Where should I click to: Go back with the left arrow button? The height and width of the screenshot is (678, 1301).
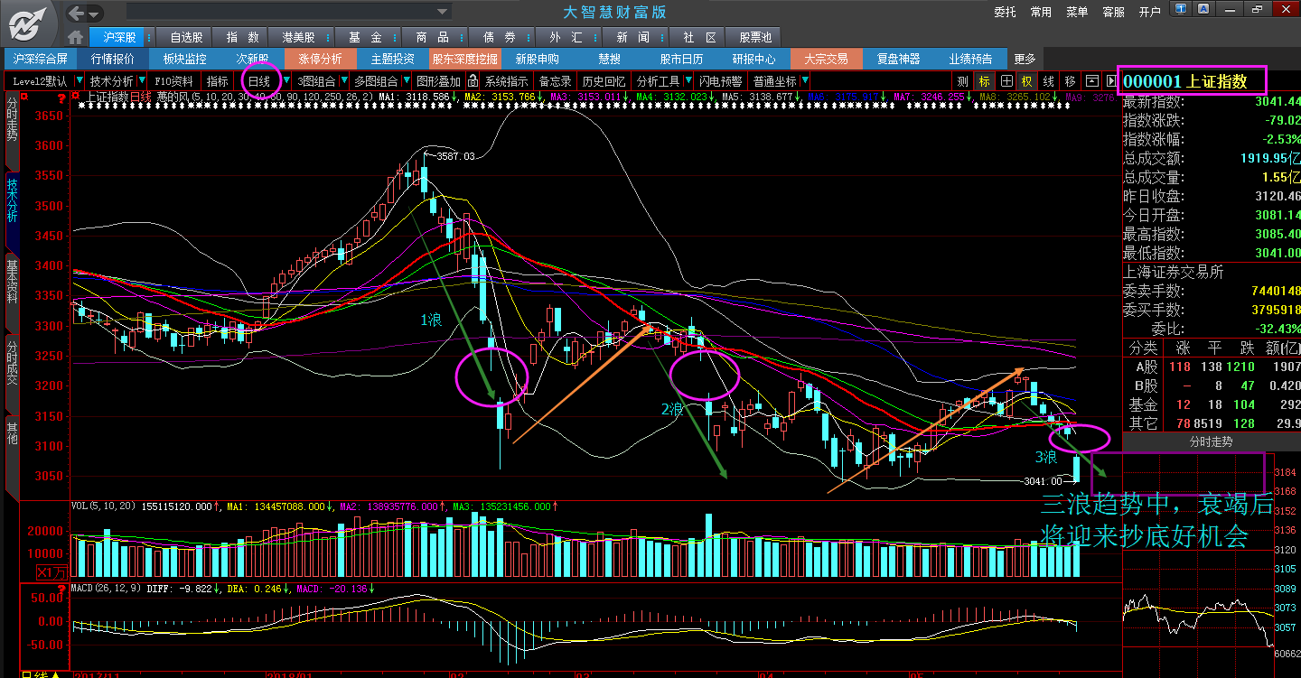click(78, 13)
